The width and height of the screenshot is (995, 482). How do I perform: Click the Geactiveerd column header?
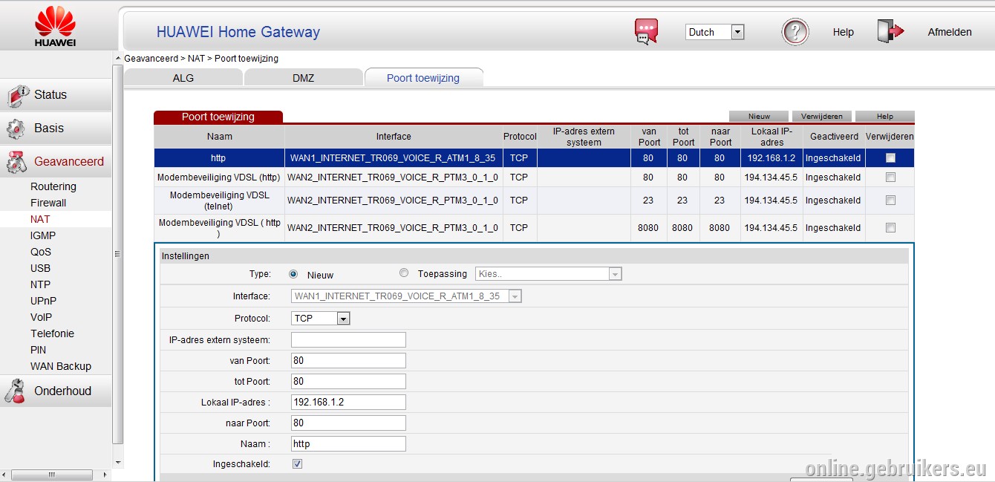(x=834, y=137)
